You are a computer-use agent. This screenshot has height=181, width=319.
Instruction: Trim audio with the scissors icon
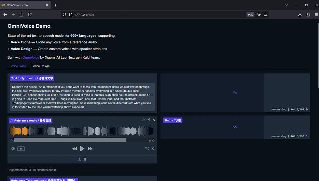tap(153, 149)
